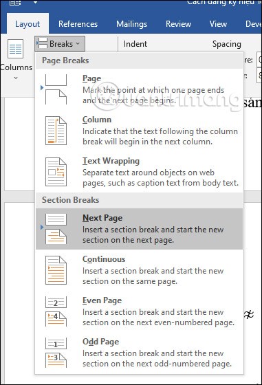Choose the Odd Page menu entry
This screenshot has width=262, height=385.
point(139,353)
